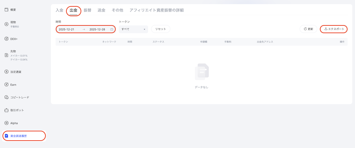
Task: Open 法定通貨 fiat section
Action: point(16,72)
